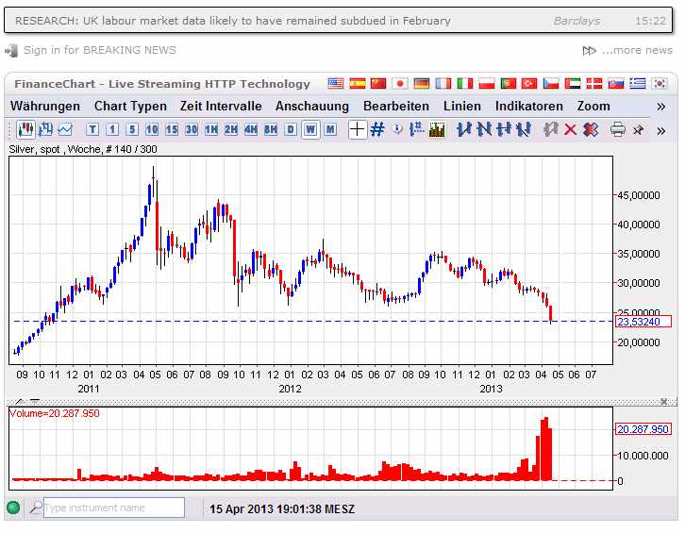
Task: Click the gray disabled line tool icon
Action: point(550,130)
